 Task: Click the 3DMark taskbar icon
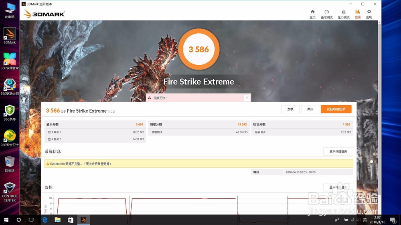[x=83, y=220]
